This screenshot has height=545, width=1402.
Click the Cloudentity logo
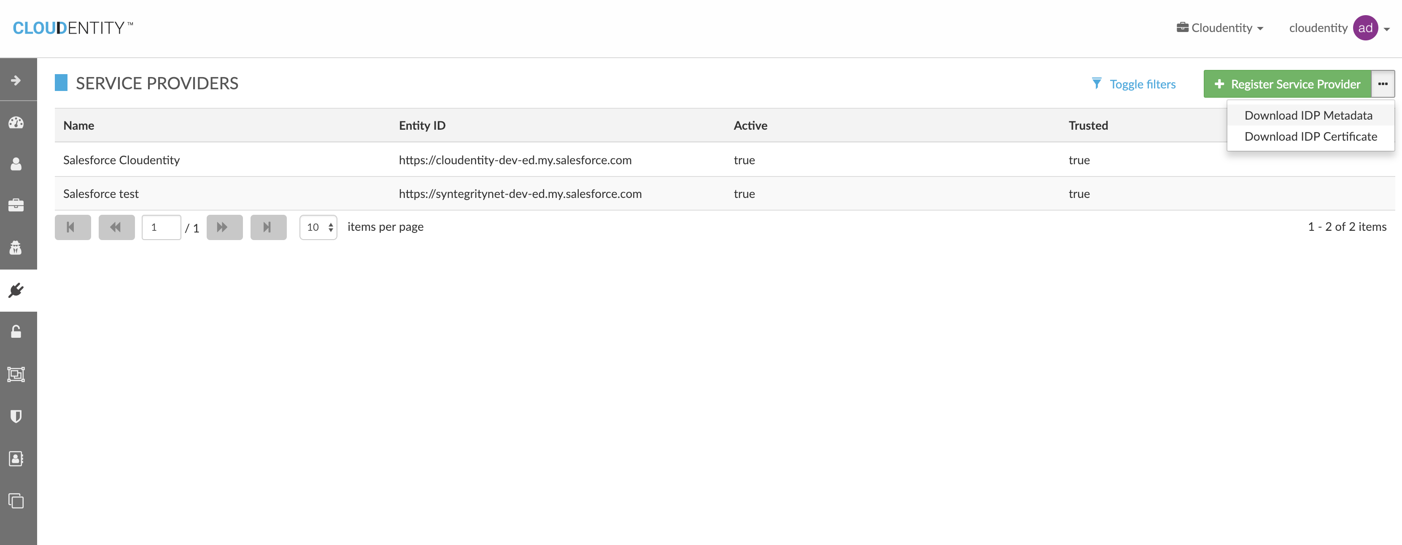(73, 28)
